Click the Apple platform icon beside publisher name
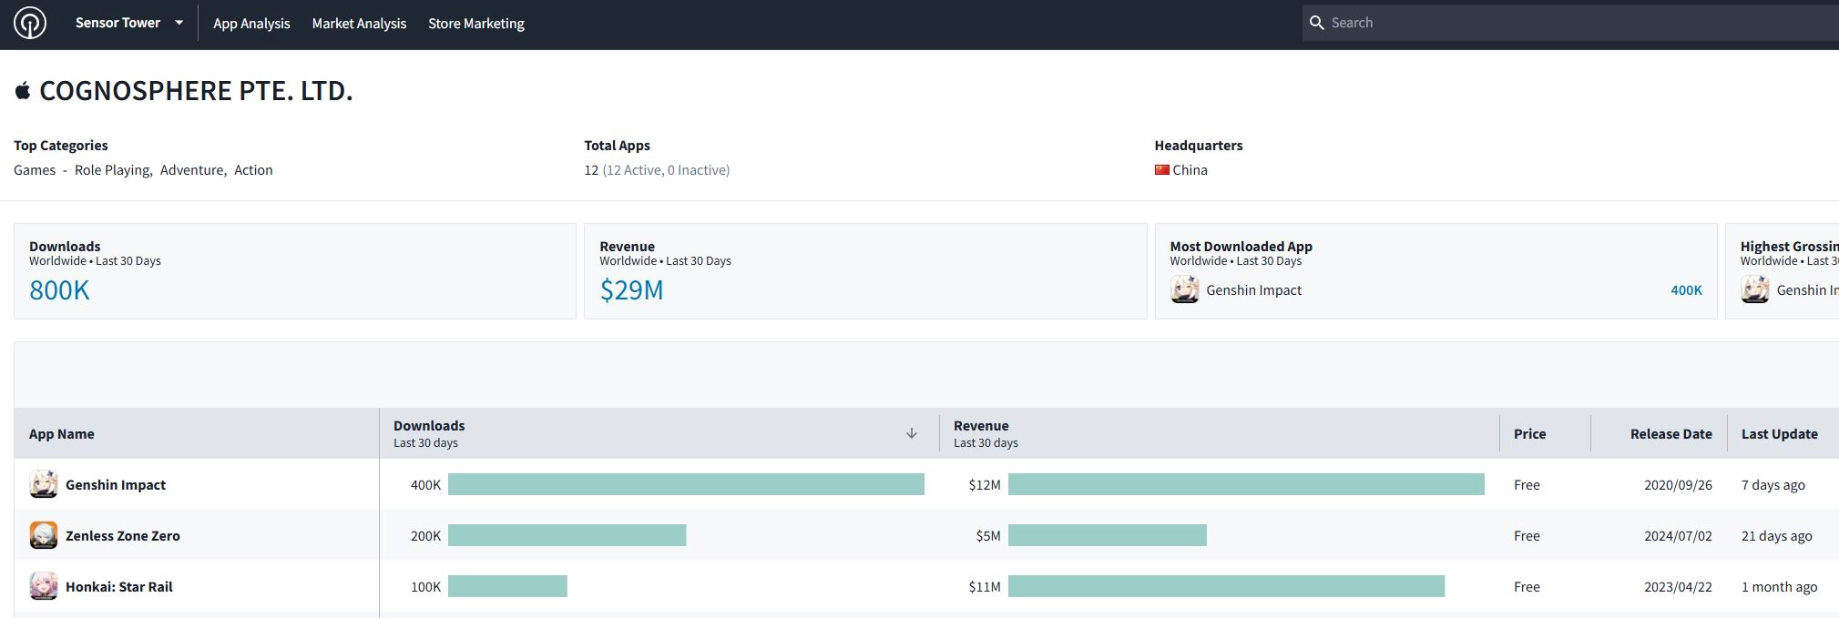The height and width of the screenshot is (618, 1839). point(23,90)
